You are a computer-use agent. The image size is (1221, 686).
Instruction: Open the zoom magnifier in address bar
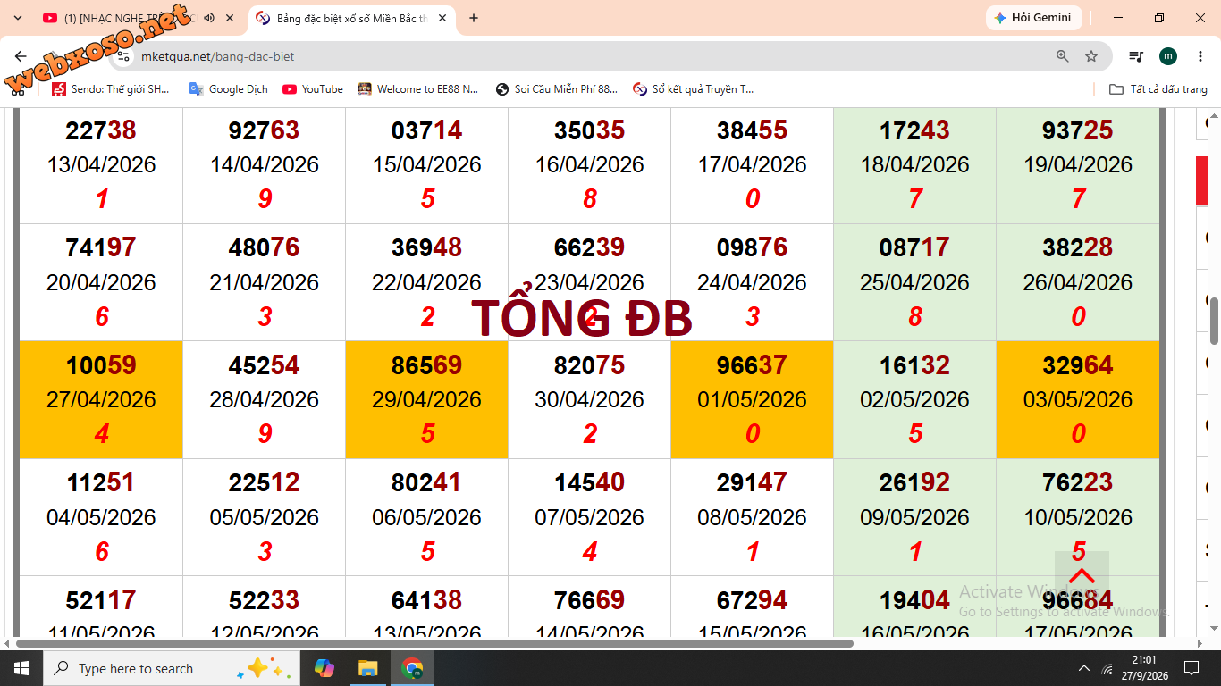1063,56
